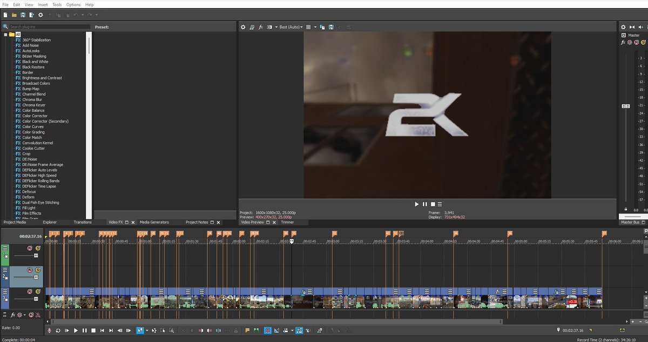Solo track 2
This screenshot has width=648, height=342.
click(38, 270)
